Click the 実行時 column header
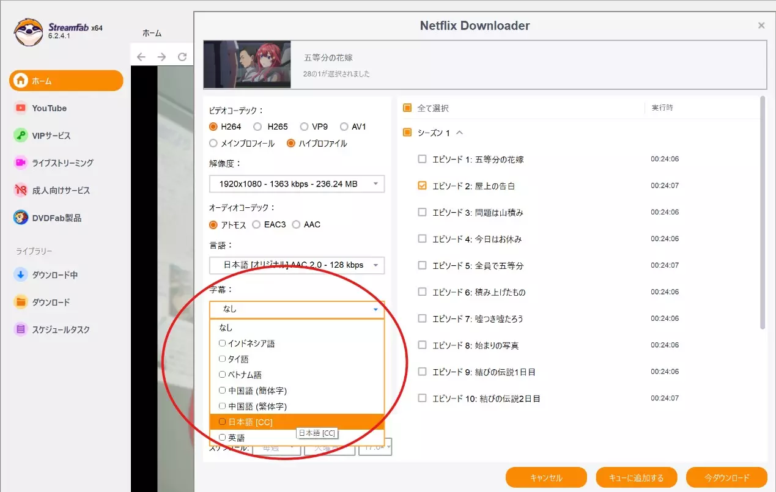The image size is (776, 492). click(662, 108)
